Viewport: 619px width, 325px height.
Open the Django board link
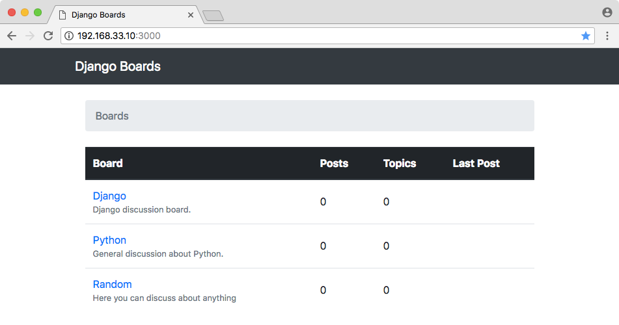[109, 196]
